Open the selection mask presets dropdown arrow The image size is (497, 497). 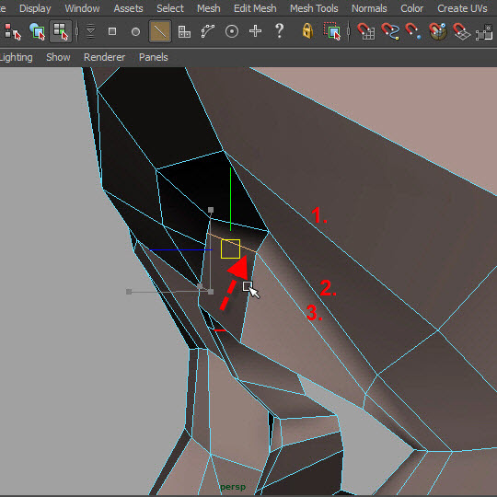pos(90,31)
